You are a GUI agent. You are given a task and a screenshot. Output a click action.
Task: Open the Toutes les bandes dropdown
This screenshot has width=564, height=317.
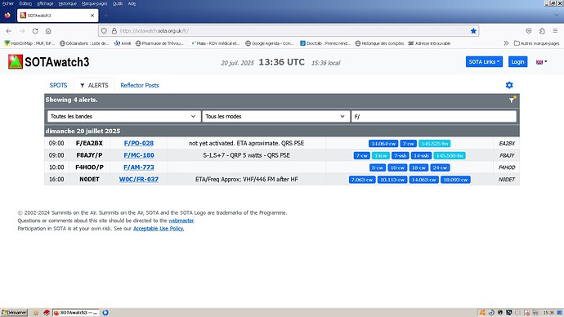123,117
